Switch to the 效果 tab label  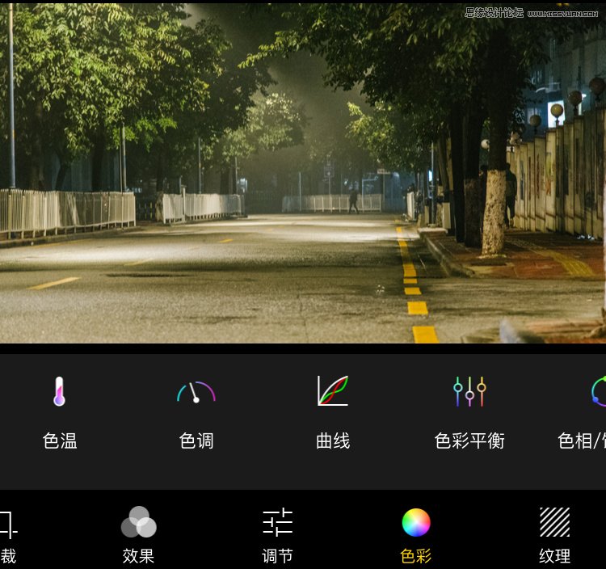click(x=138, y=556)
